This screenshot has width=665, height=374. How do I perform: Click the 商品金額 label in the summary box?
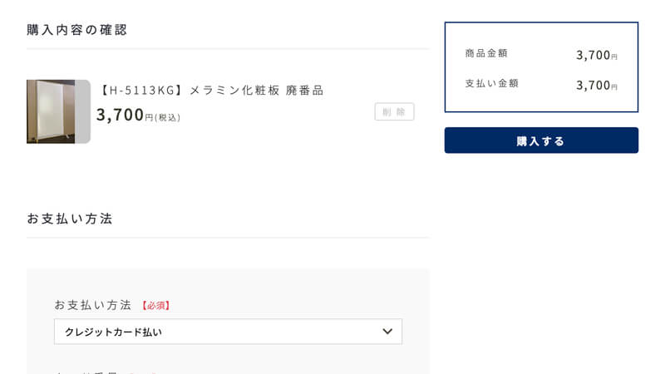[486, 53]
